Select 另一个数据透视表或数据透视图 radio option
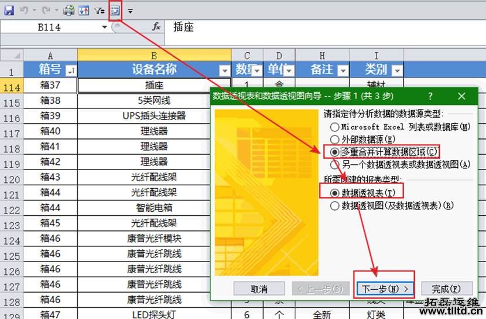This screenshot has height=319, width=486. coord(335,164)
